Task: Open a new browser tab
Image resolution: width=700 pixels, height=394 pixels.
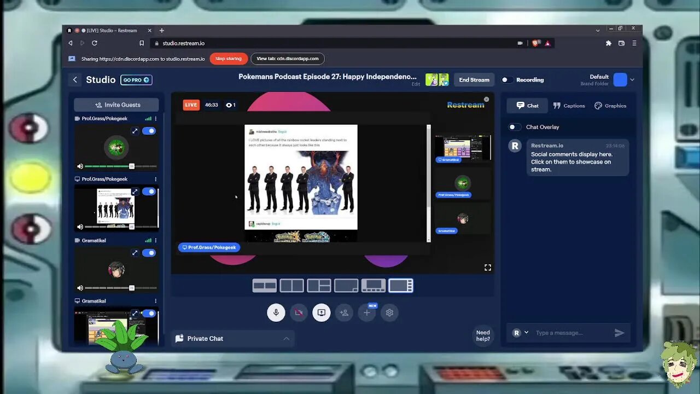Action: click(161, 31)
